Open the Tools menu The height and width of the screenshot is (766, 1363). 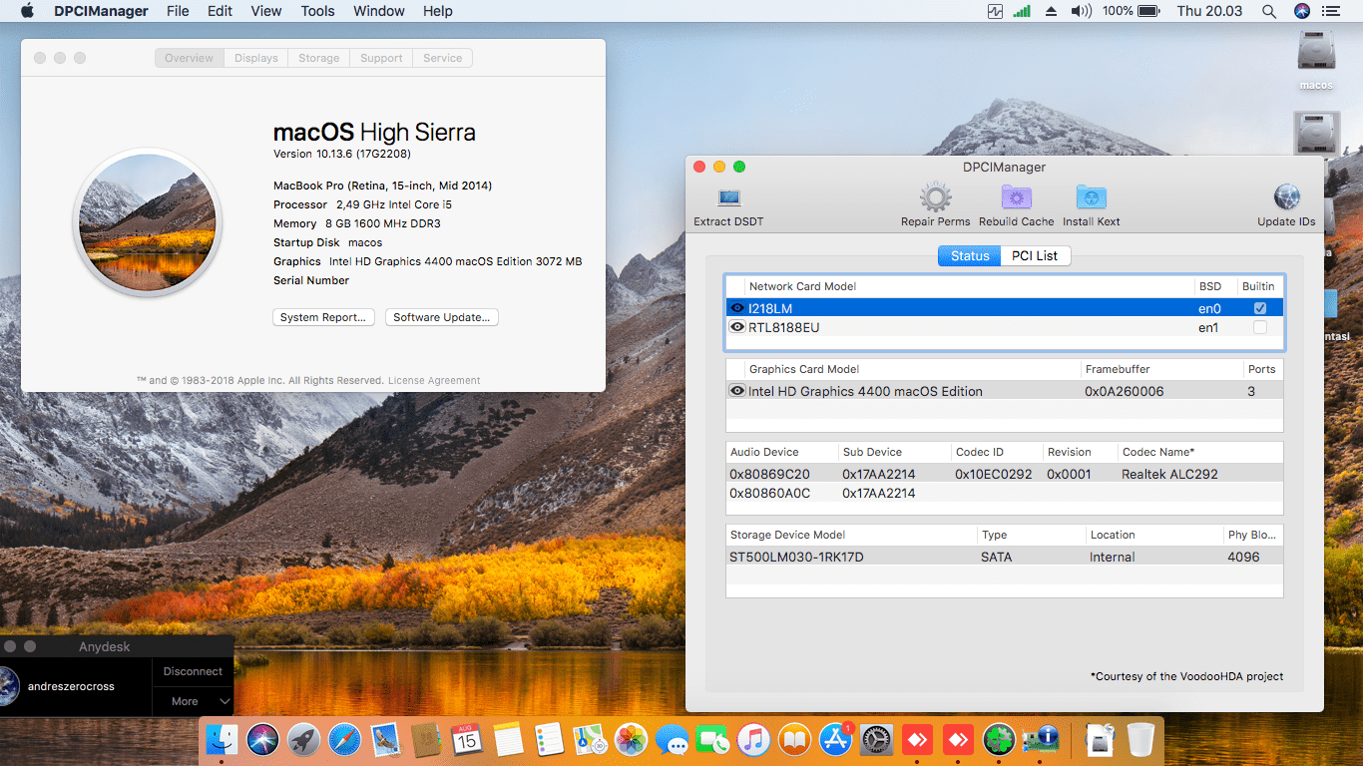point(317,11)
